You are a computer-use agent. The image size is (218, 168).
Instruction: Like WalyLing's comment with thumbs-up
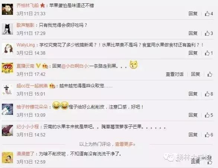click(x=209, y=53)
